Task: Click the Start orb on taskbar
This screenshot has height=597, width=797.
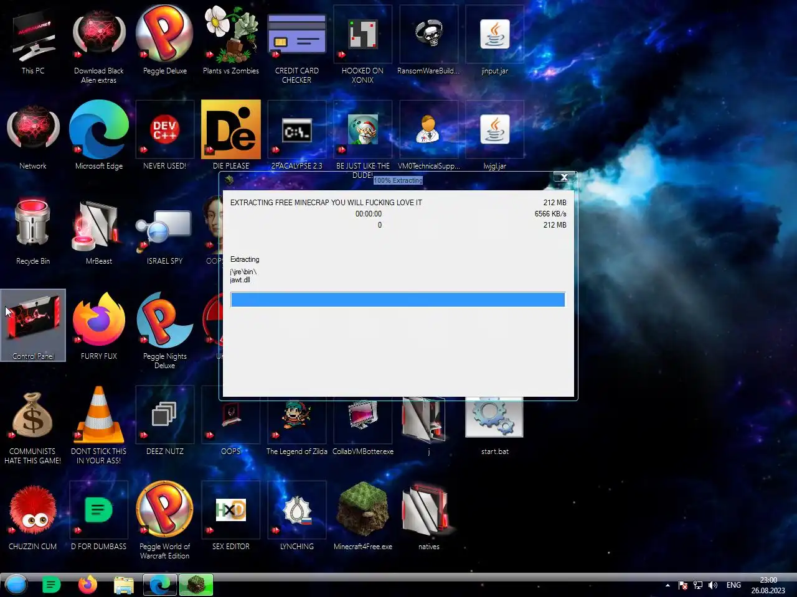Action: (16, 585)
